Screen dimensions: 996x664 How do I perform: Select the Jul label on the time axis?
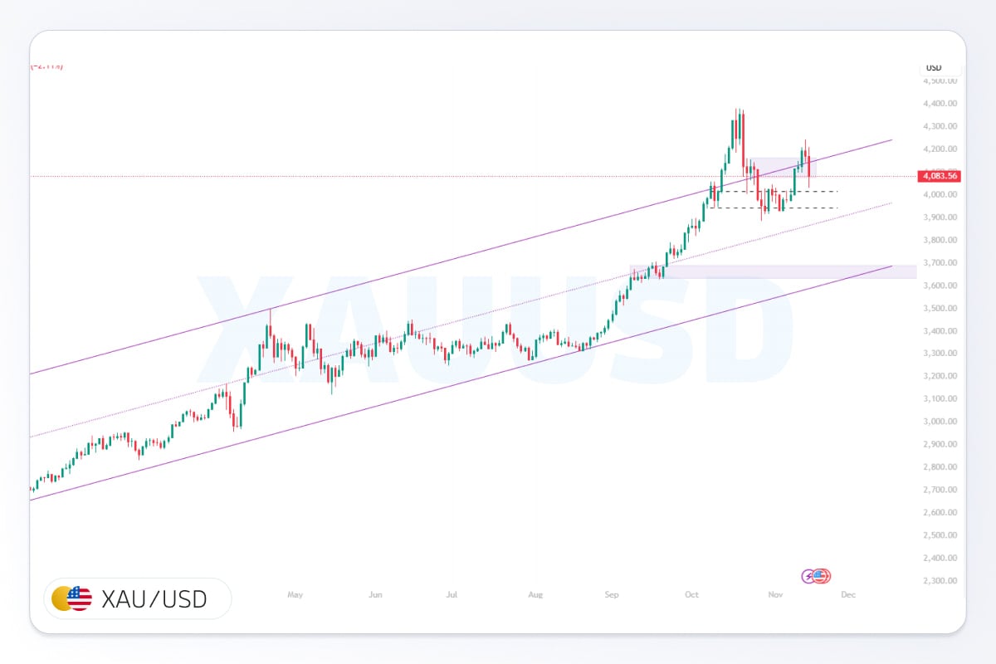pos(452,594)
